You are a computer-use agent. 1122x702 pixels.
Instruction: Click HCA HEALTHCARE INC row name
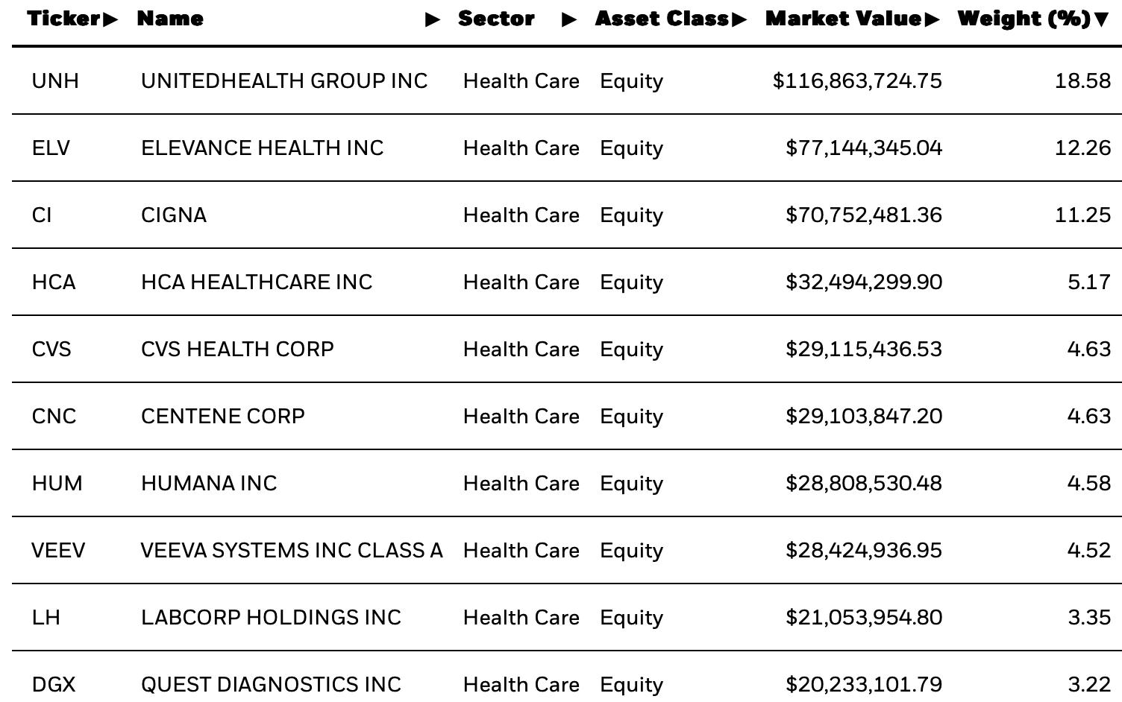click(x=257, y=282)
